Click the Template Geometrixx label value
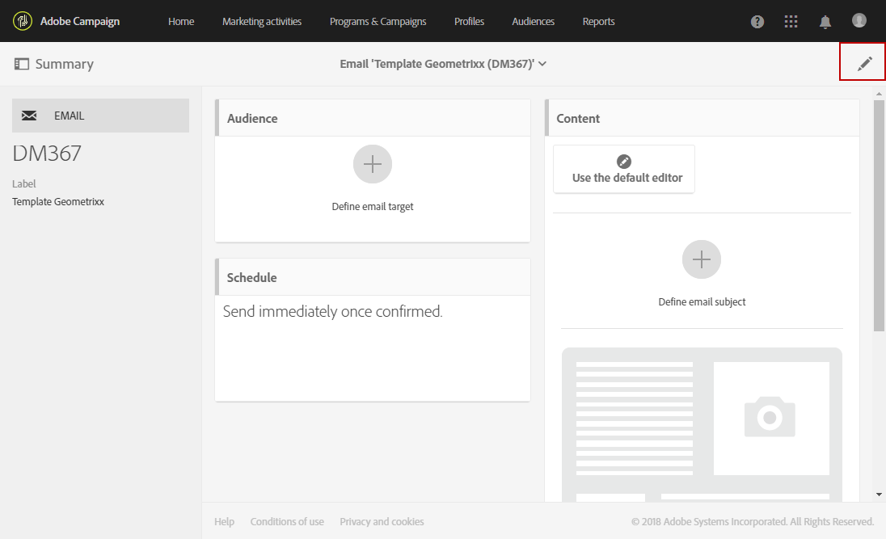Viewport: 886px width, 539px height. click(58, 202)
